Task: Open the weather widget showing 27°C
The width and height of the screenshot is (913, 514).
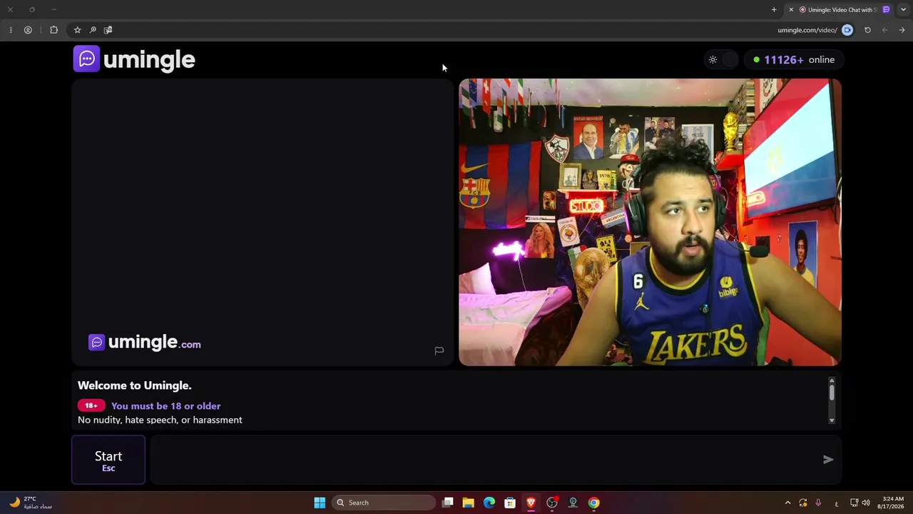Action: tap(30, 503)
